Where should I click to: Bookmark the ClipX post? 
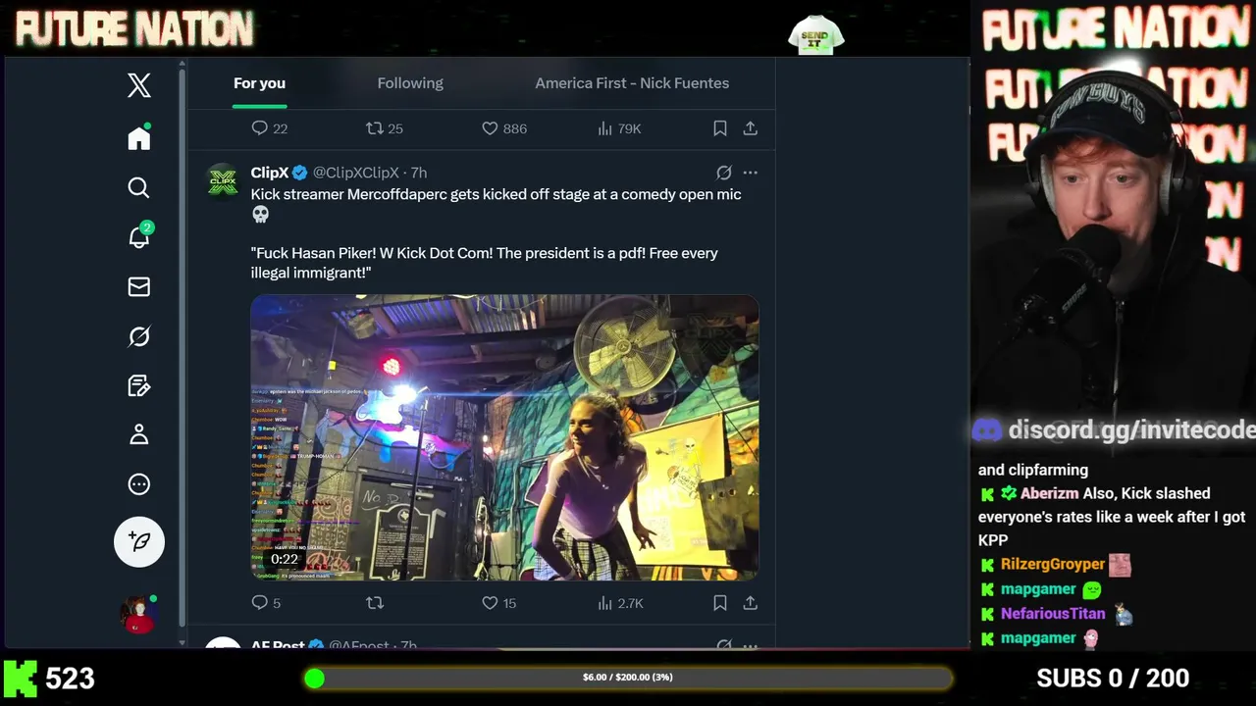[720, 603]
